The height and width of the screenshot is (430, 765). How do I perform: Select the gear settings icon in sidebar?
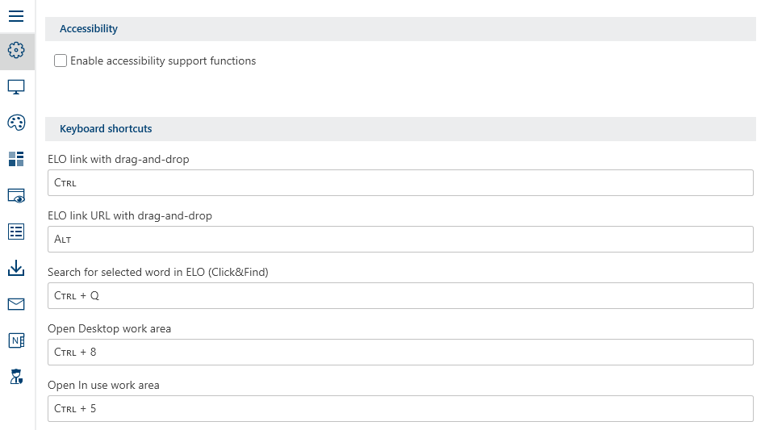click(16, 50)
